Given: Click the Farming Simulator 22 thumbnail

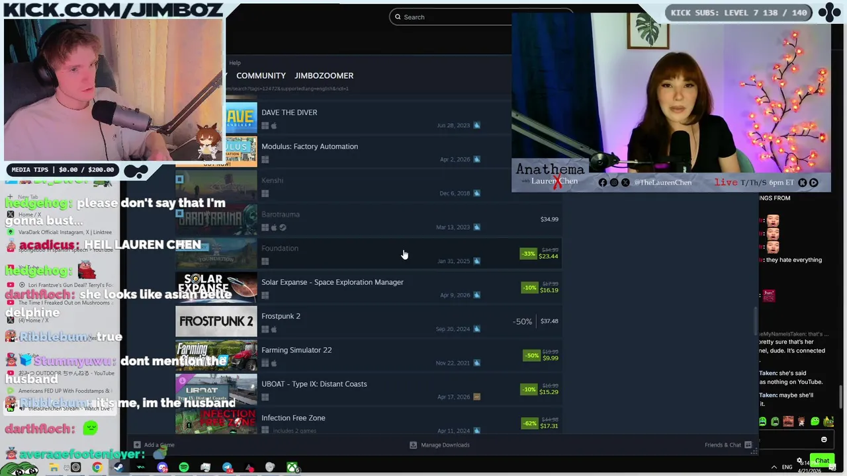Looking at the screenshot, I should pos(216,356).
